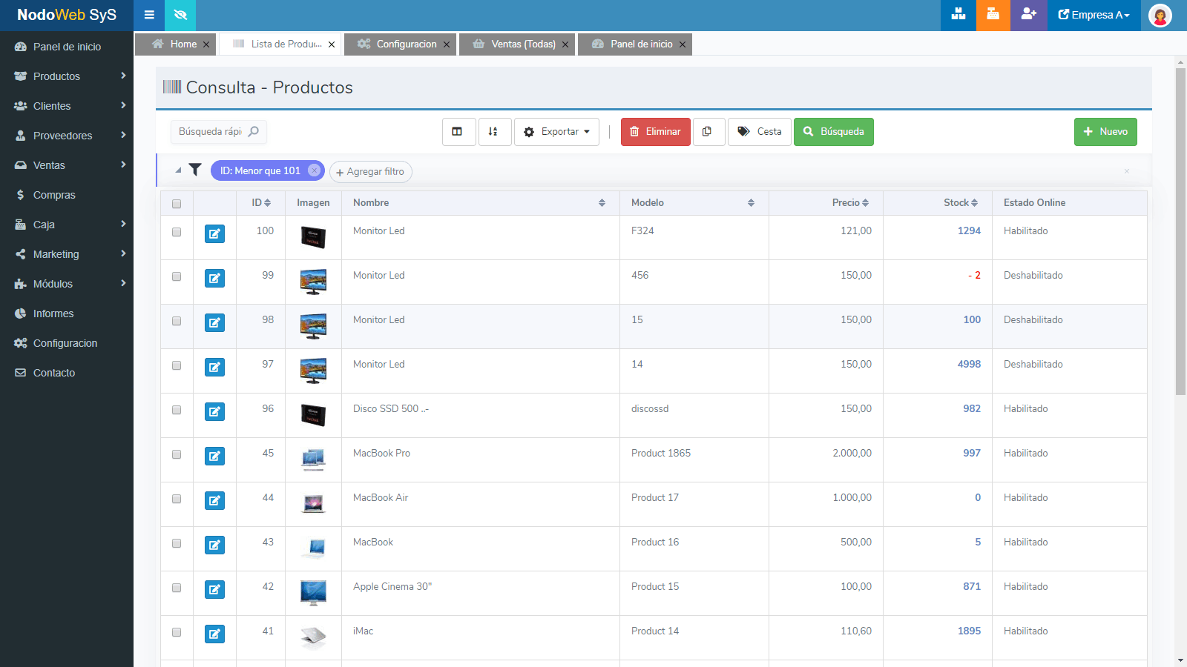Click the hamburger menu icon in header
The height and width of the screenshot is (667, 1187).
[x=149, y=15]
